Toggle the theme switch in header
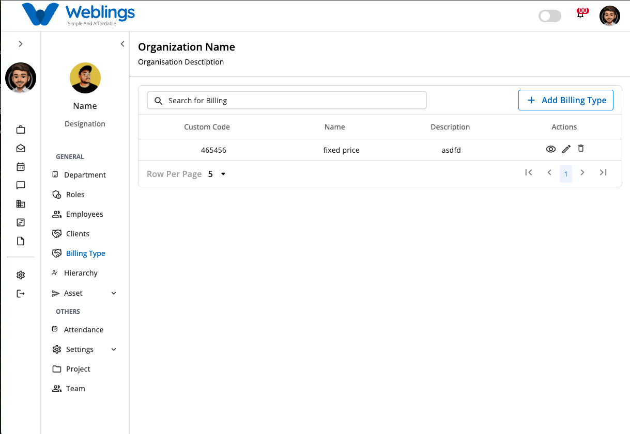630x434 pixels. tap(549, 16)
